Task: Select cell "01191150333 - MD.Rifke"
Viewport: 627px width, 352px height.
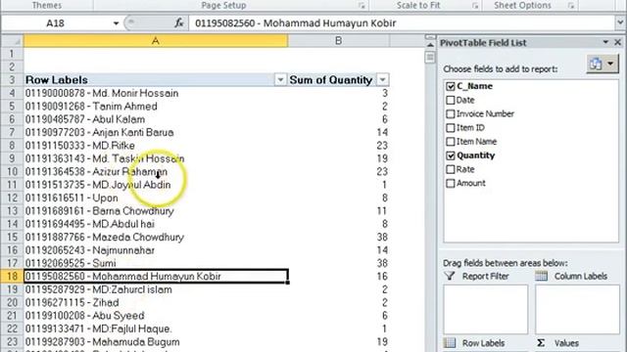Action: 156,146
